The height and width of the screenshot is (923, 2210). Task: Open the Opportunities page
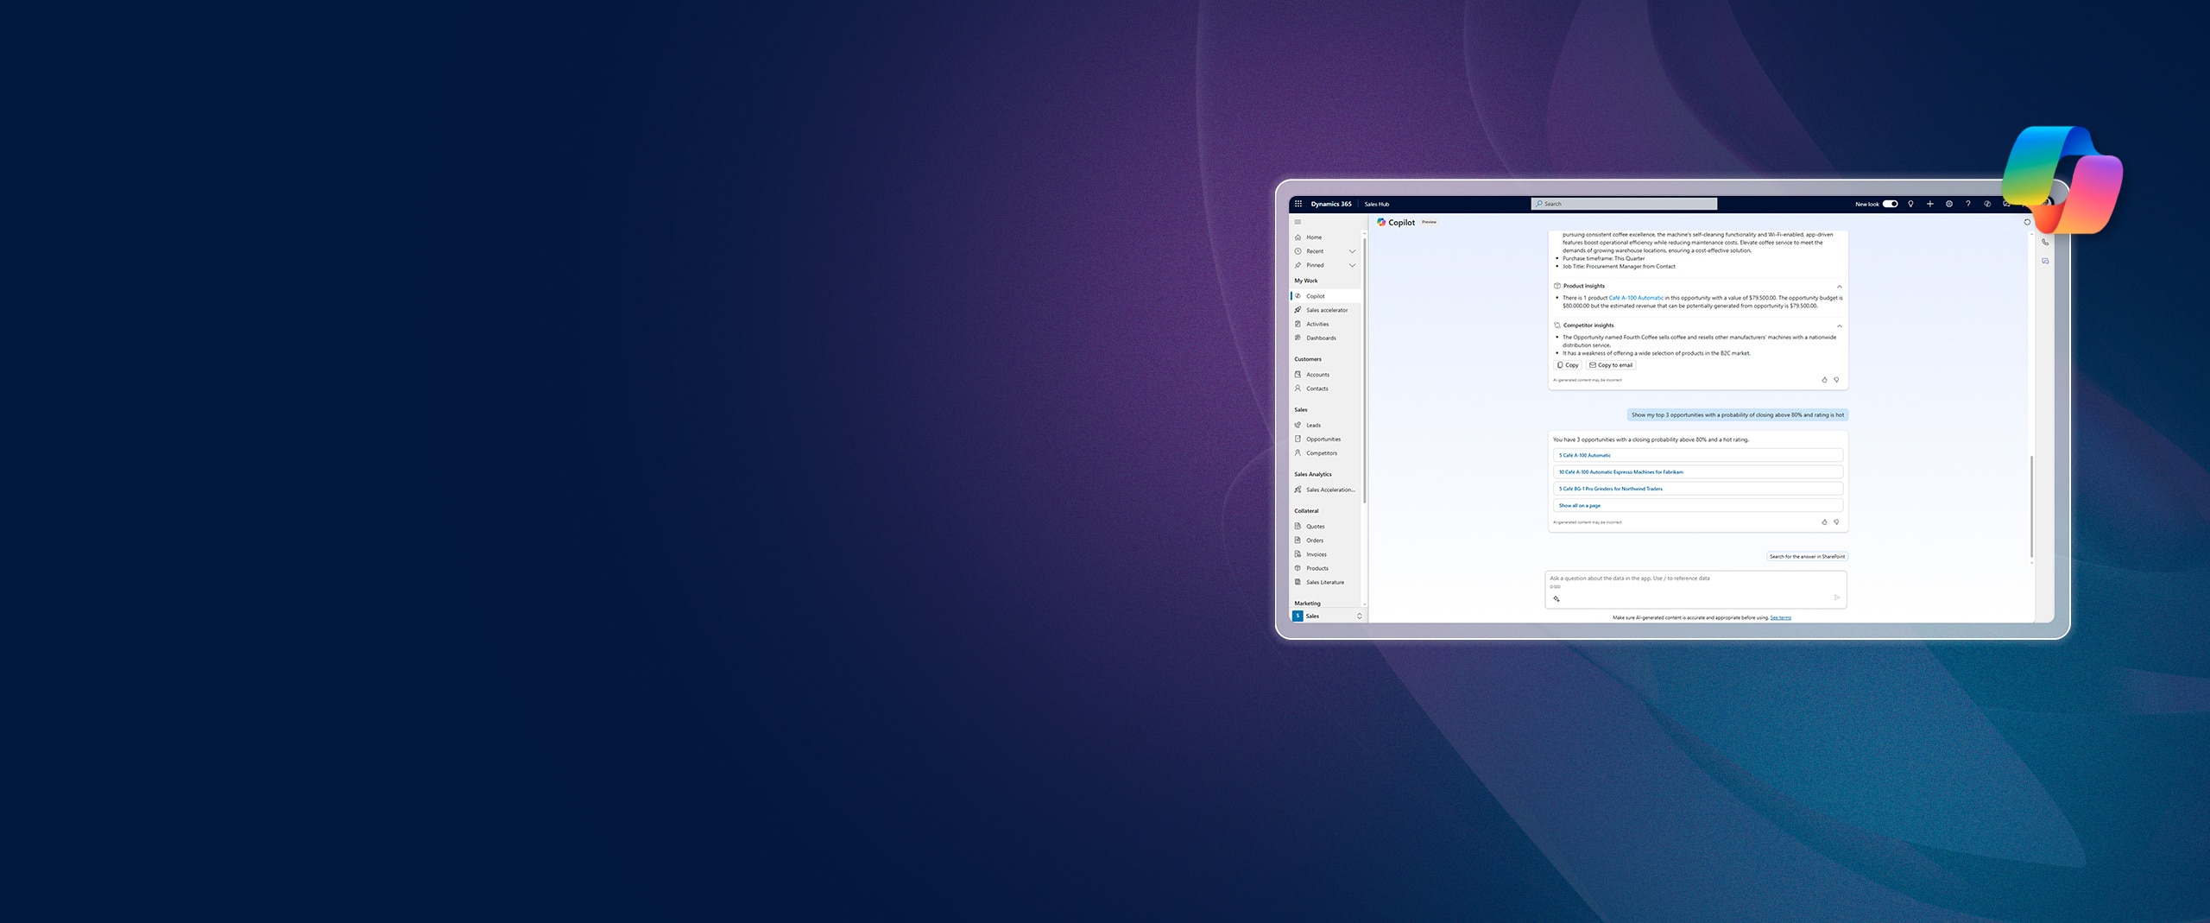pyautogui.click(x=1323, y=439)
